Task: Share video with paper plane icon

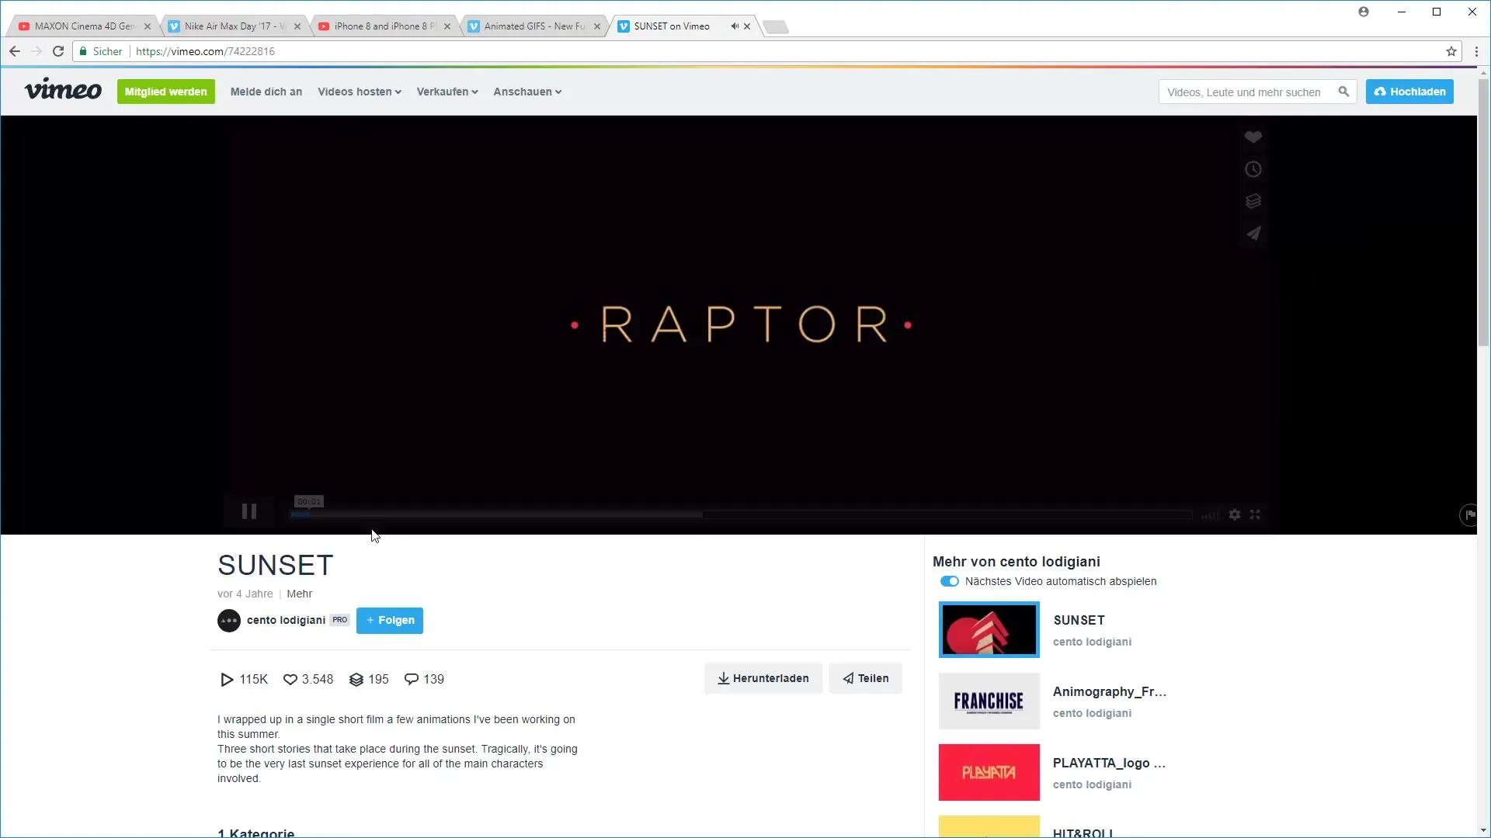Action: (1253, 234)
